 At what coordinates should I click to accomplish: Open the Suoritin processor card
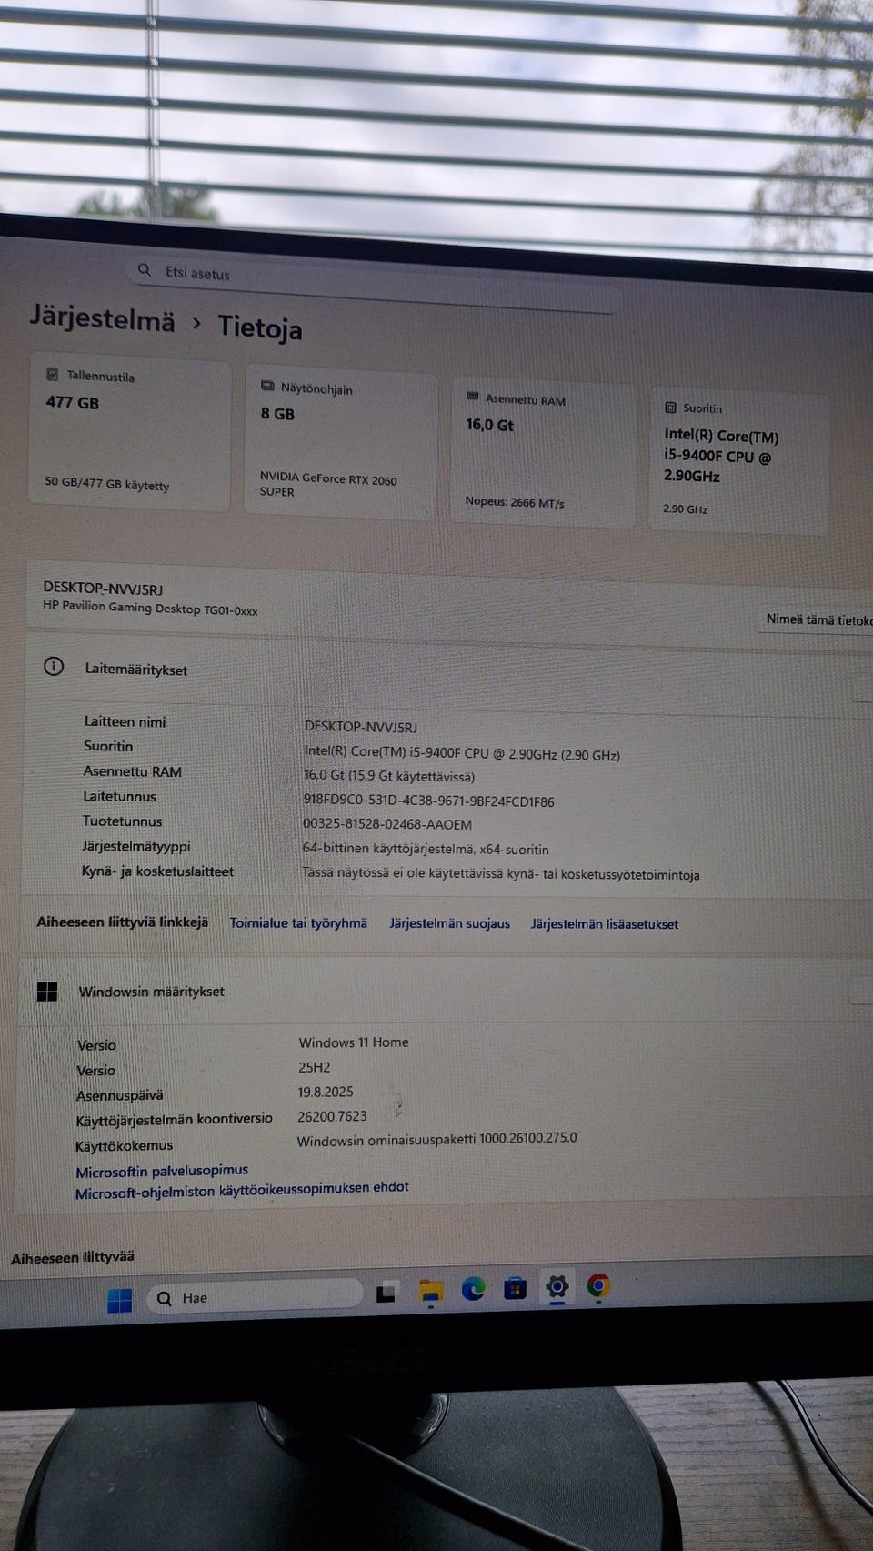pos(738,461)
